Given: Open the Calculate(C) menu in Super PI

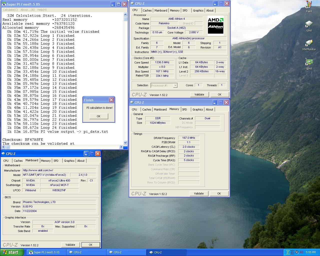Looking at the screenshot, I should [x=10, y=10].
